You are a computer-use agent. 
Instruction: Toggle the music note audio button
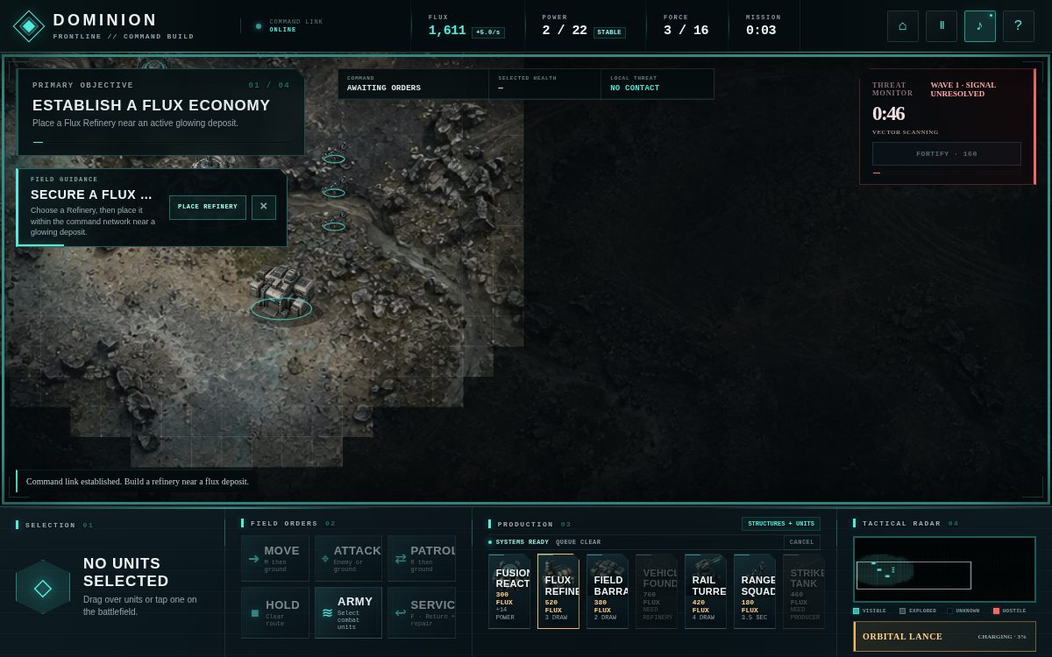(x=980, y=26)
